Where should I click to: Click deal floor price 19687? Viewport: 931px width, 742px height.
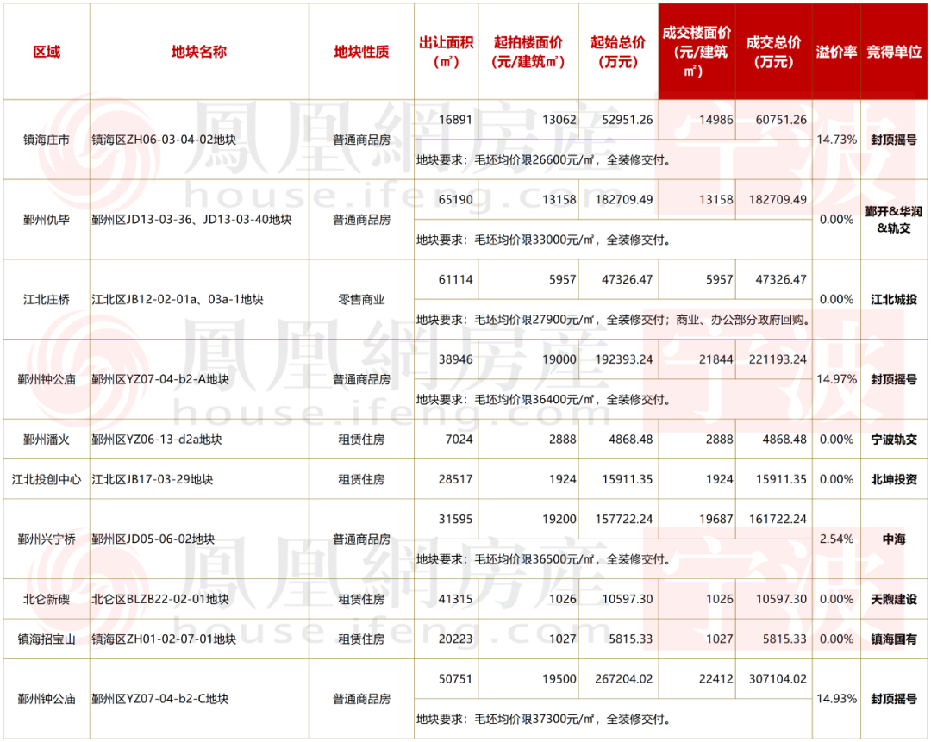point(716,520)
